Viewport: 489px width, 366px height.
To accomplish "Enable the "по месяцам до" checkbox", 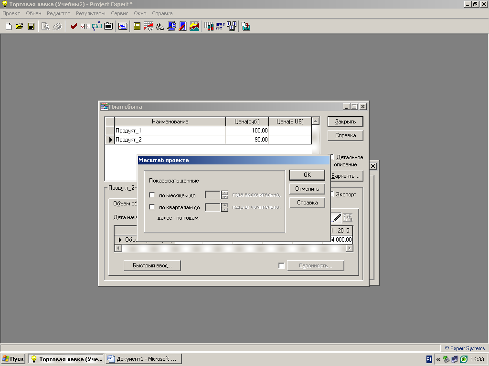I will coord(152,195).
